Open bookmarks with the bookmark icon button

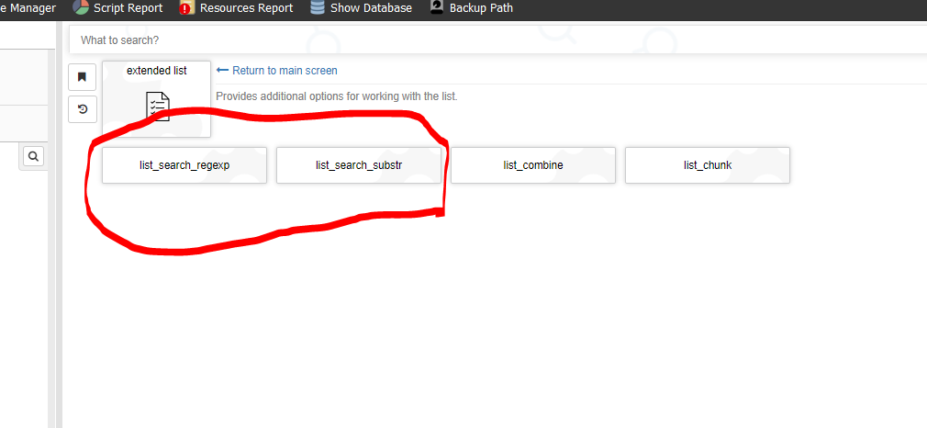(x=82, y=77)
